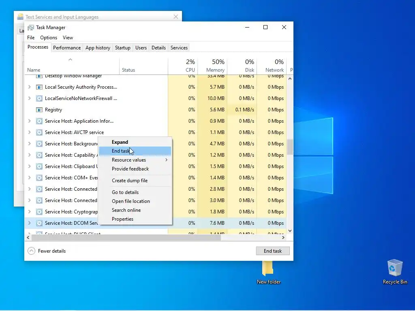Click the scroll right arrow of process list
Viewport: 415px width, 311px height.
click(x=283, y=237)
